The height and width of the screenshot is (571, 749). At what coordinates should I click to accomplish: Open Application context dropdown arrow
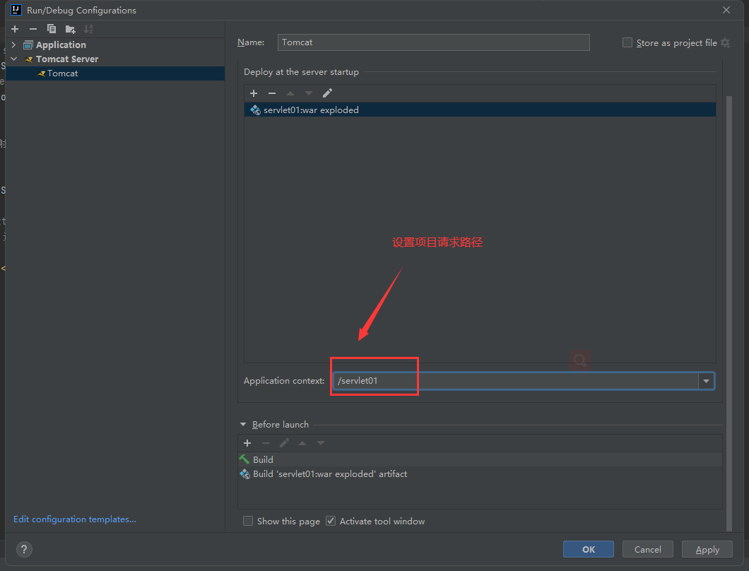point(706,381)
